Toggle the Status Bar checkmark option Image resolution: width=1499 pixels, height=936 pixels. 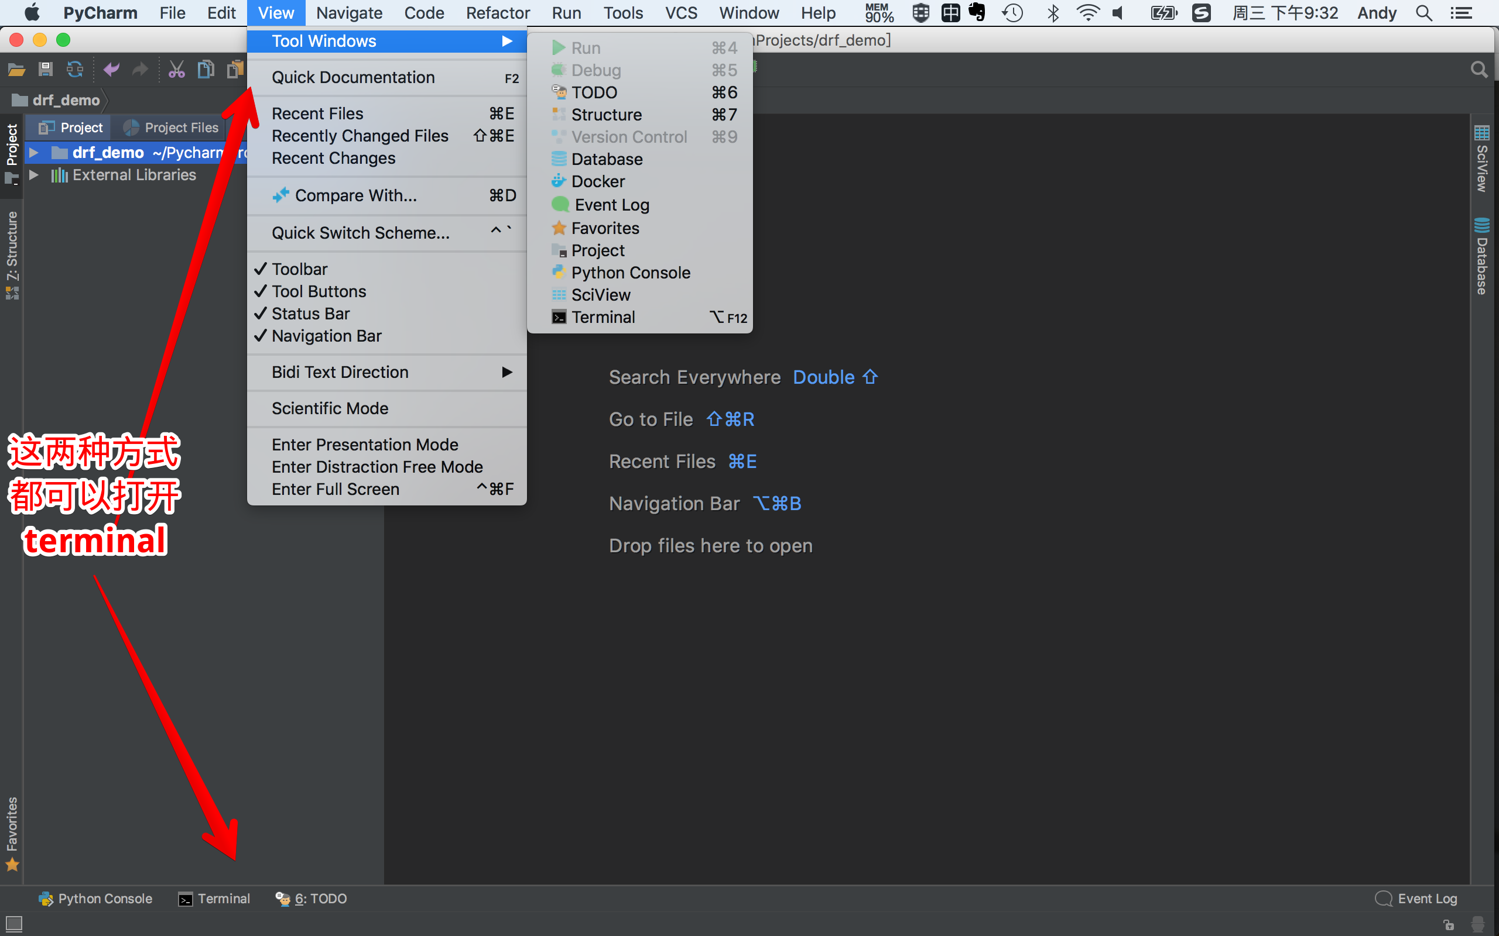pos(310,314)
